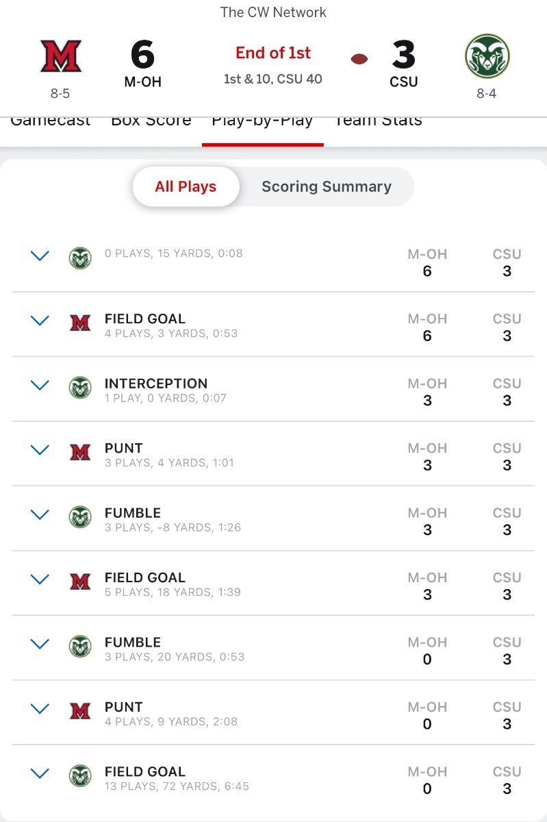
Task: Click the Rams logo on the -8 yards fumble drive
Action: pyautogui.click(x=80, y=517)
